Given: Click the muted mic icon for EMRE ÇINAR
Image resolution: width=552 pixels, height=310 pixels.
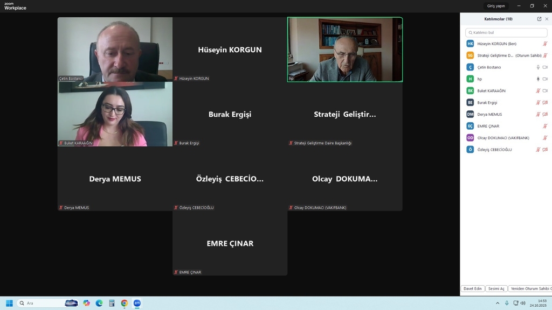Looking at the screenshot, I should (x=545, y=126).
